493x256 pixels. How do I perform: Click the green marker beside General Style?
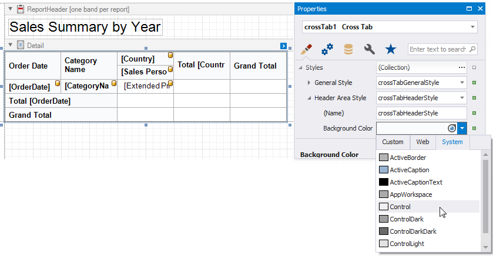coord(474,83)
